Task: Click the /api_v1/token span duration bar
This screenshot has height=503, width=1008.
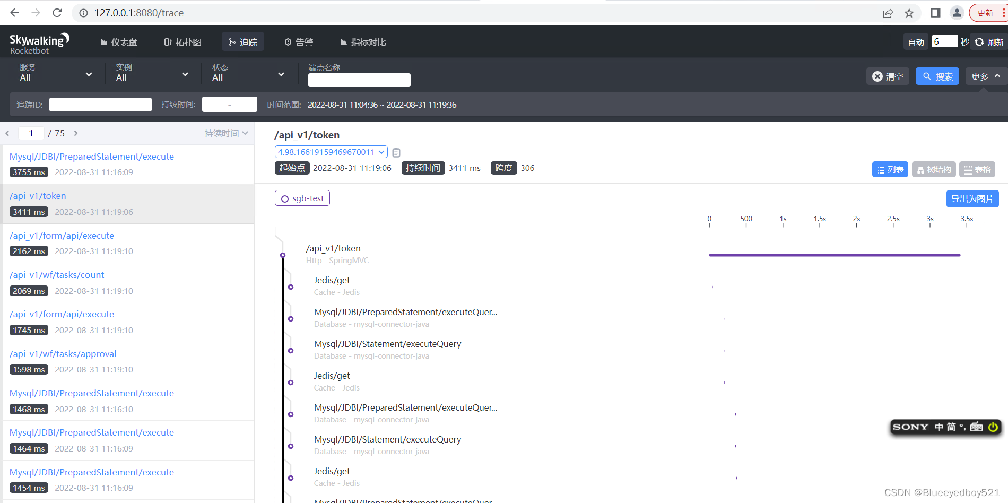Action: click(835, 255)
